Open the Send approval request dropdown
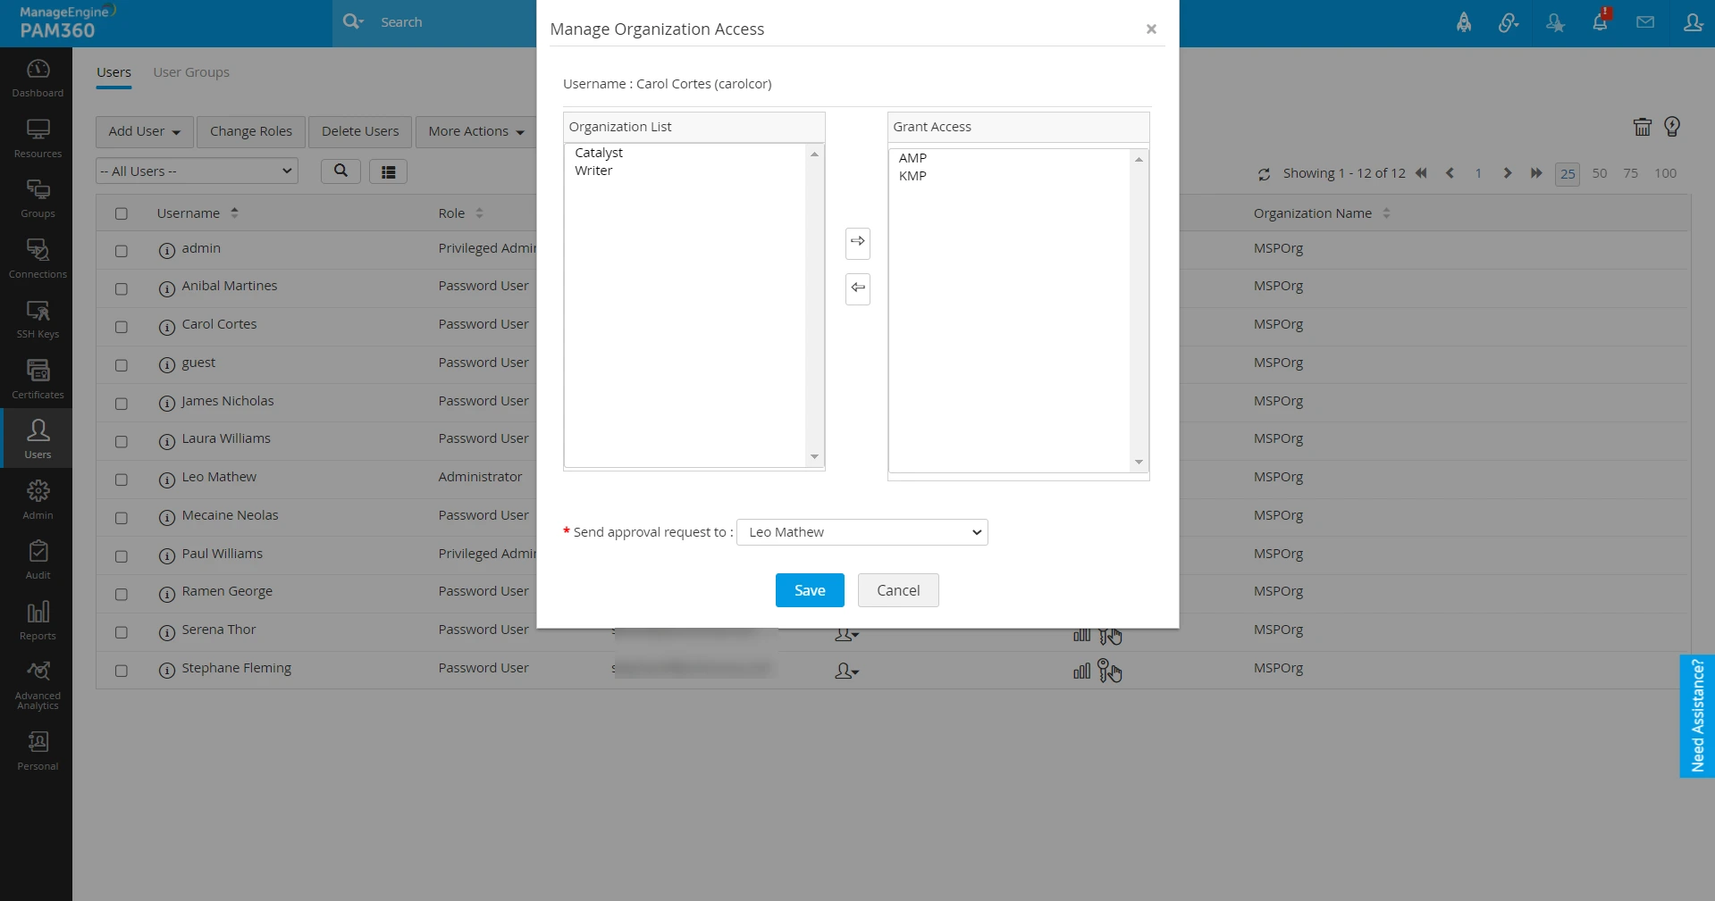The image size is (1715, 901). pos(861,531)
